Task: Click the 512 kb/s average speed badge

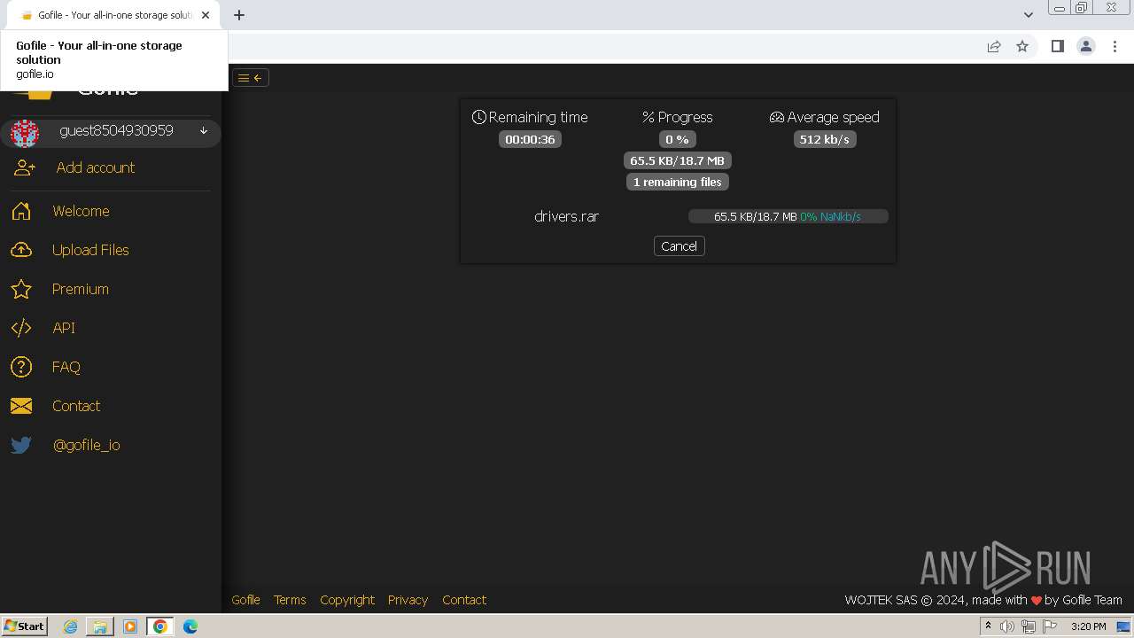Action: [825, 139]
